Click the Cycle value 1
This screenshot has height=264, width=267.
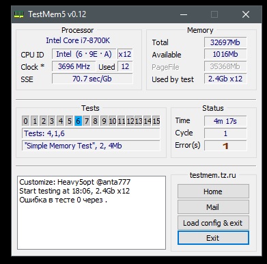click(225, 133)
